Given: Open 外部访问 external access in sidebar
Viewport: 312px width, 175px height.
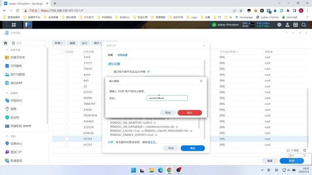Looking at the screenshot, I should (14, 101).
